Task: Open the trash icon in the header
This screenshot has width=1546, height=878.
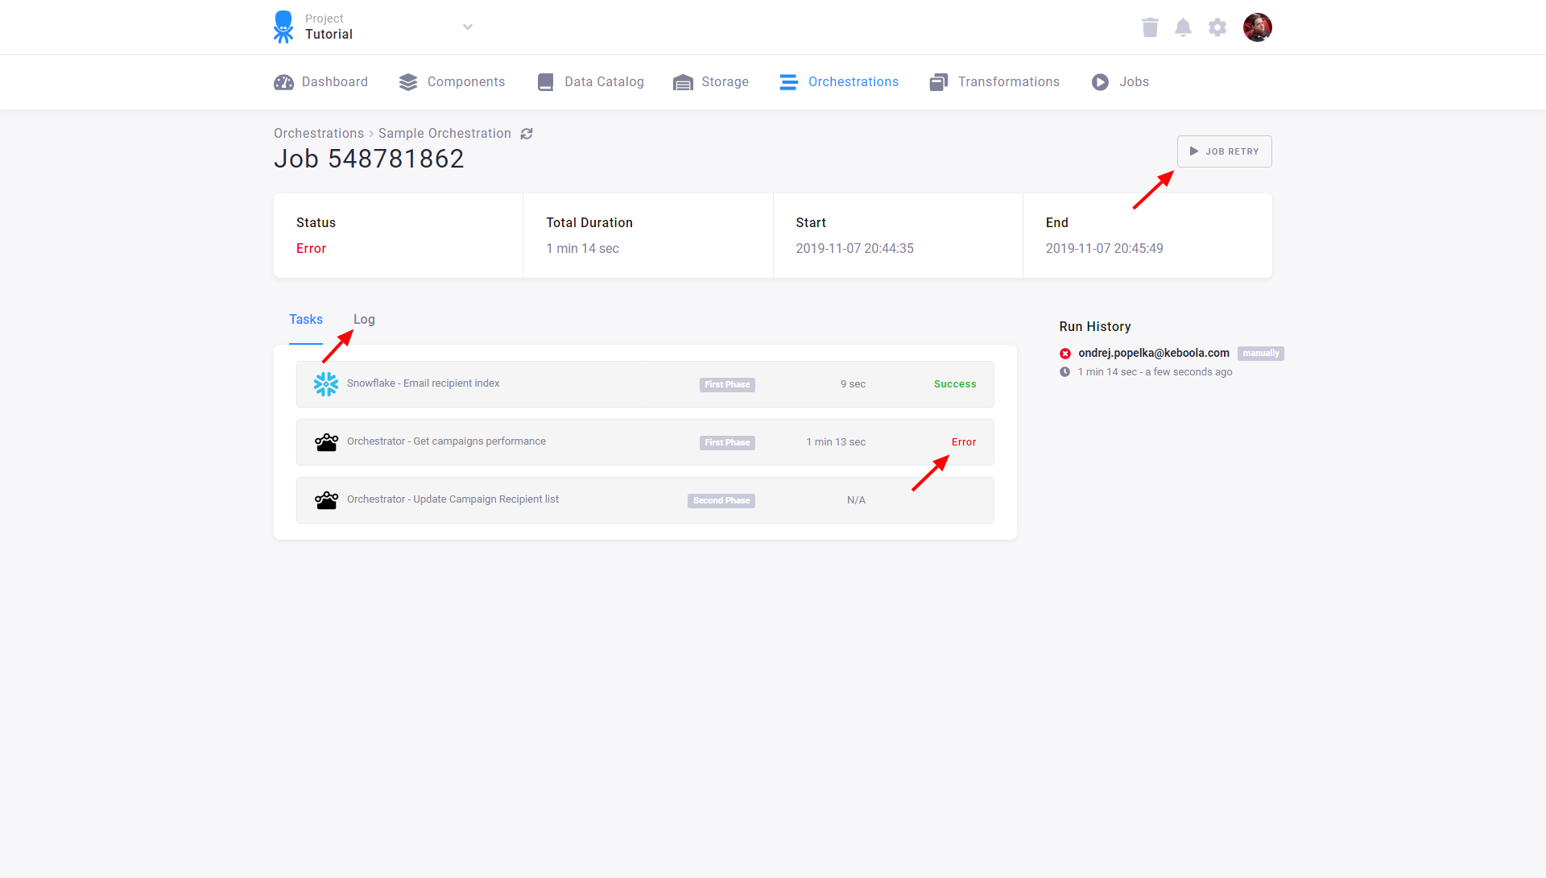Action: [1150, 27]
